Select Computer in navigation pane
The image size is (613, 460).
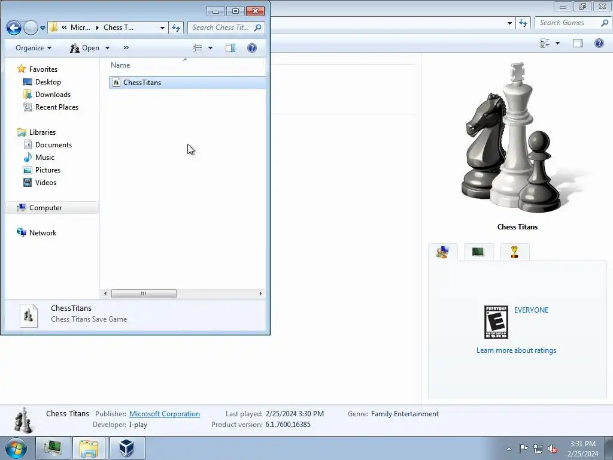point(52,208)
